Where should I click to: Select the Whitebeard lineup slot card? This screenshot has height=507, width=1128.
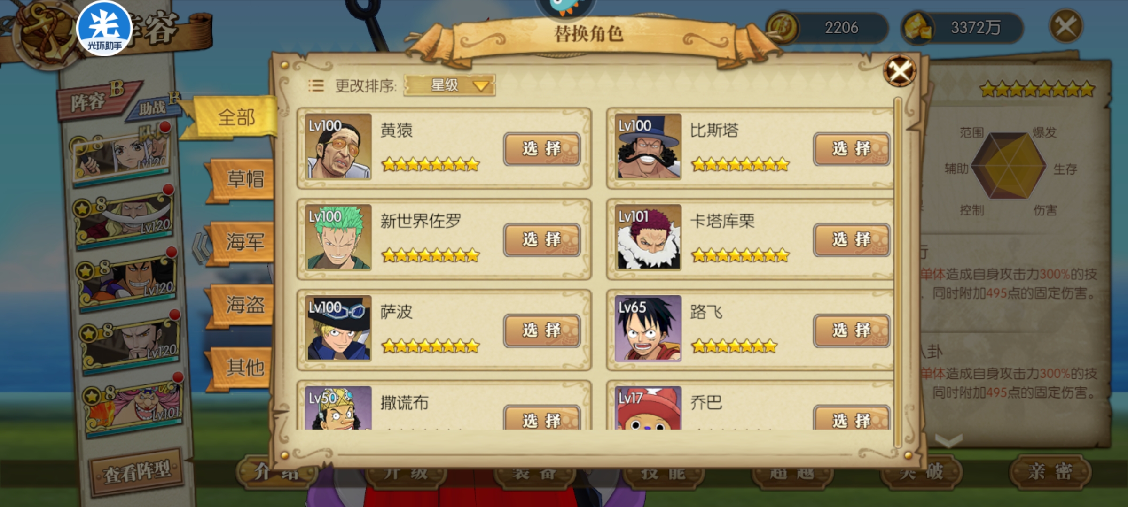pos(124,218)
